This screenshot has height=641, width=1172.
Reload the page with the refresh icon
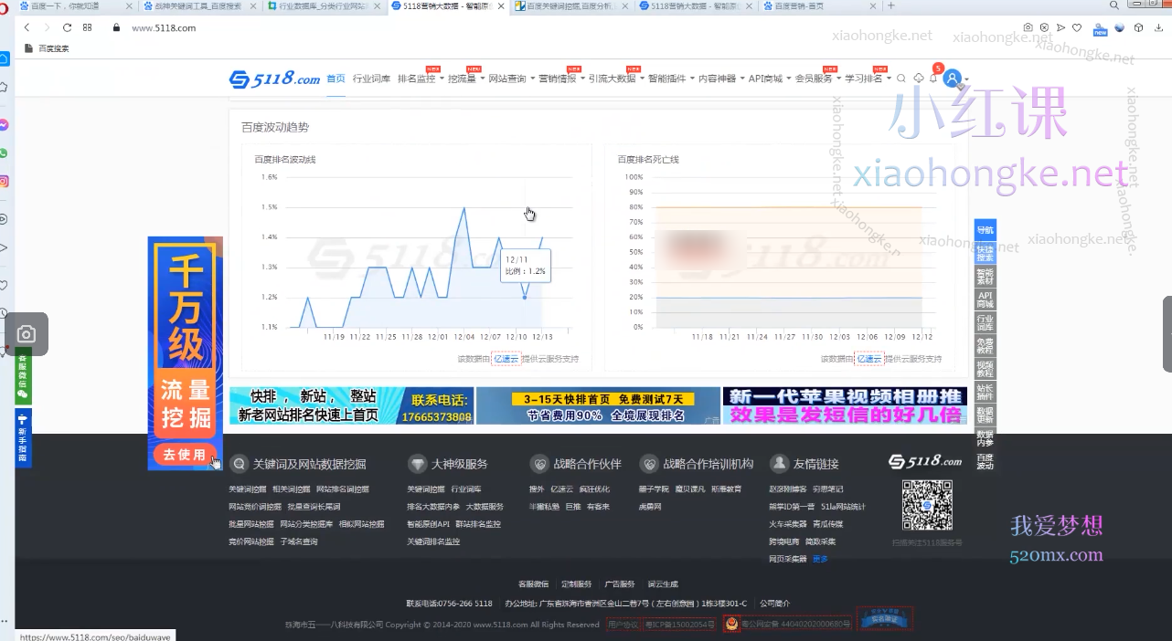[67, 27]
